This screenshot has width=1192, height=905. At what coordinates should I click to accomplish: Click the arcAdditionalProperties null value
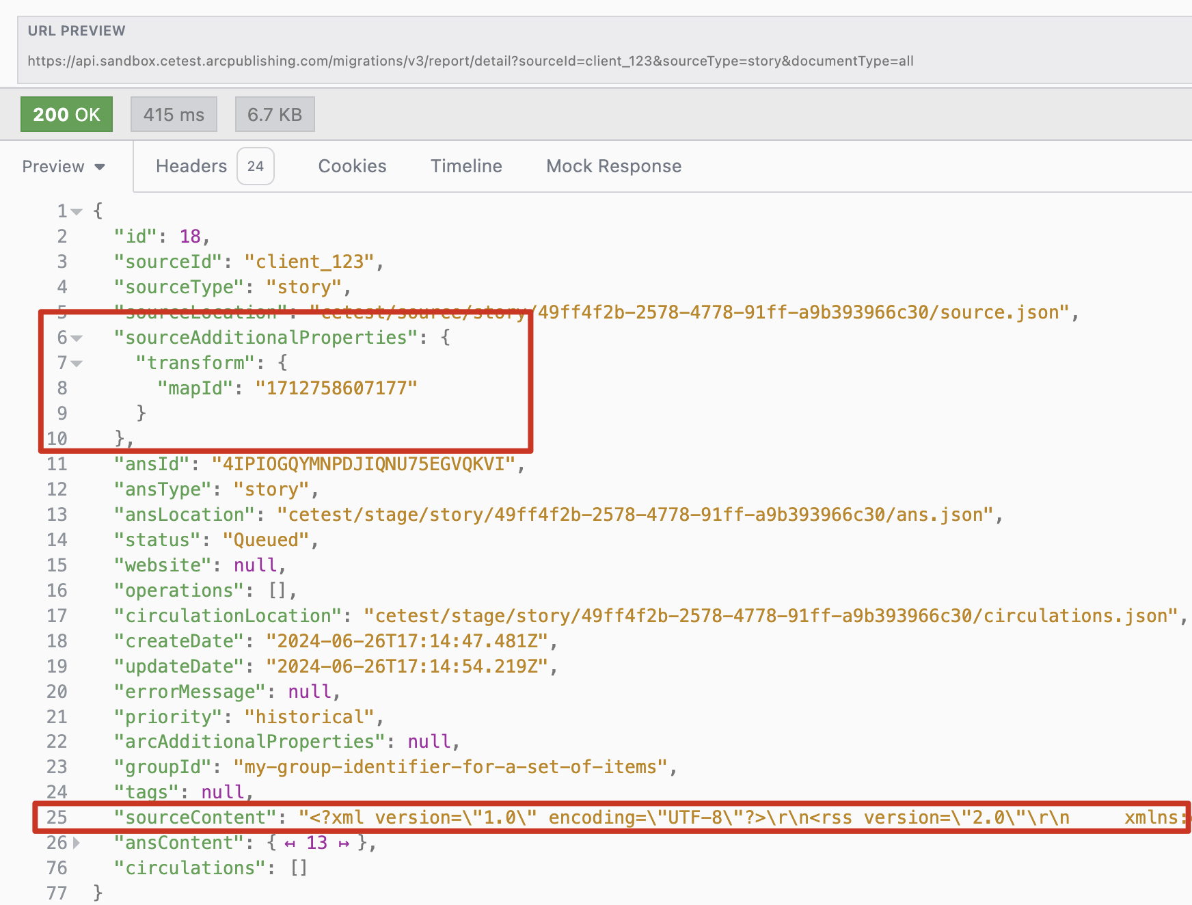point(429,742)
